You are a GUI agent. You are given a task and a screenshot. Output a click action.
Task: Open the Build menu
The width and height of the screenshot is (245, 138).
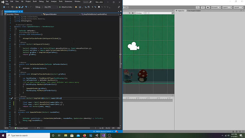point(35,1)
